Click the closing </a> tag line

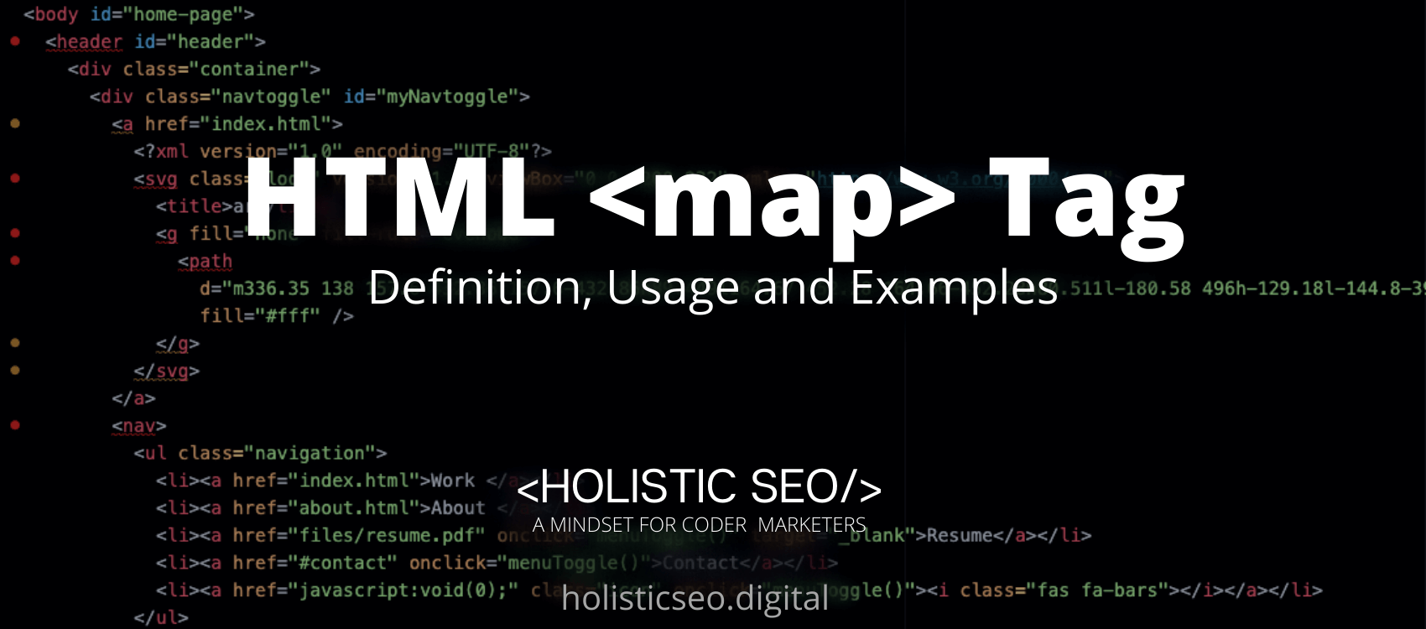[134, 398]
